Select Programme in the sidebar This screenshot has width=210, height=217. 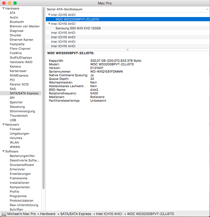[x=18, y=196]
